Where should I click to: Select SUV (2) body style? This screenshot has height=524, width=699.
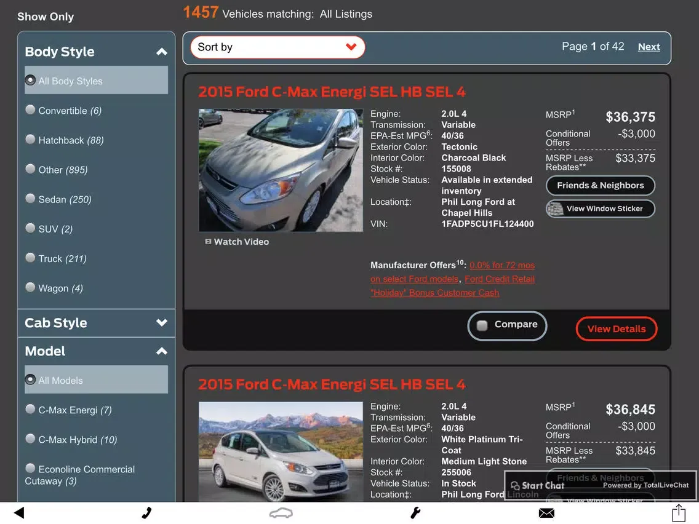30,228
